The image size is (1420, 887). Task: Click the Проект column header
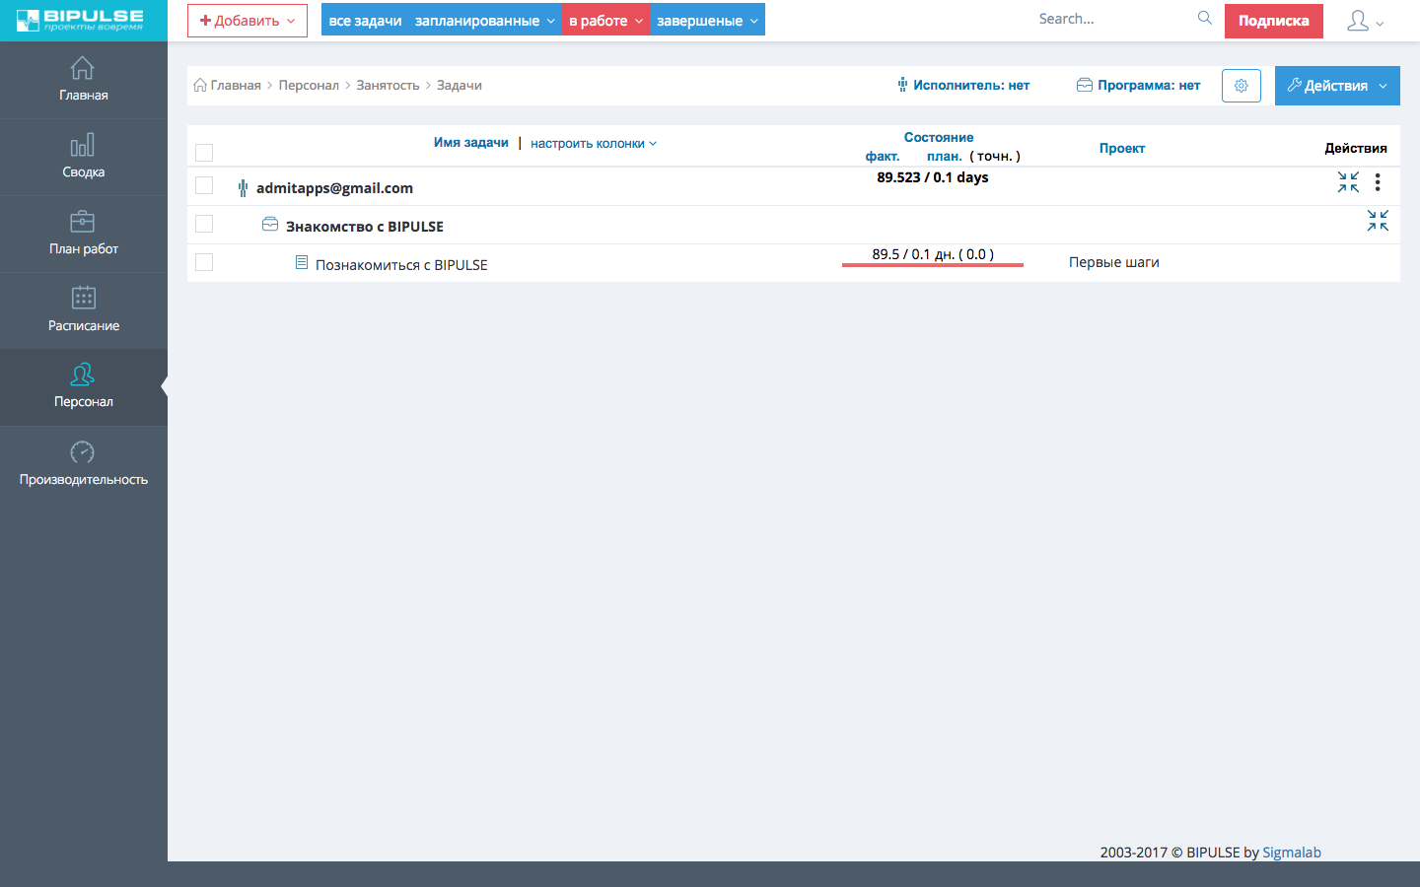pos(1122,149)
